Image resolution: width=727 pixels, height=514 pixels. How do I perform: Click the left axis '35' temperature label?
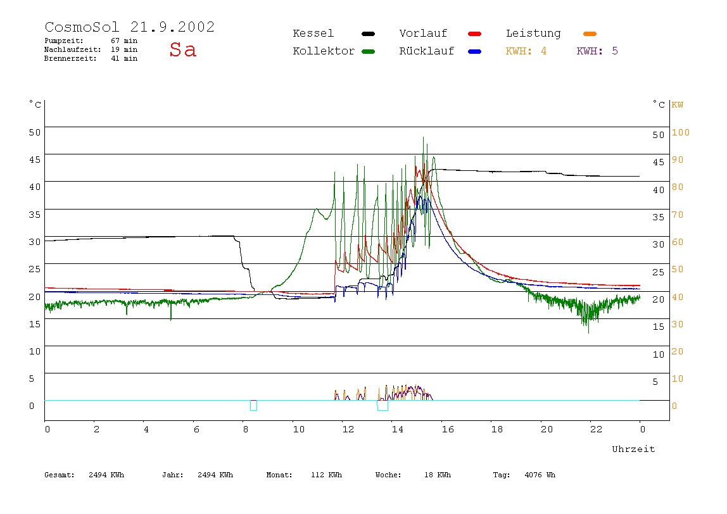tap(35, 215)
